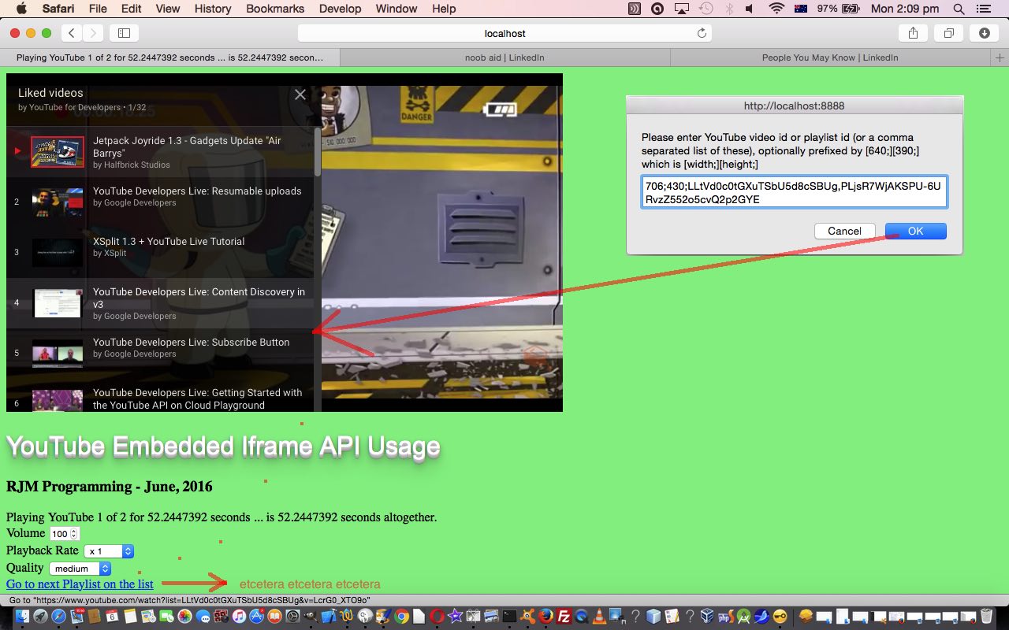Open the Downloads toolbar icon
Image resolution: width=1009 pixels, height=630 pixels.
tap(984, 33)
